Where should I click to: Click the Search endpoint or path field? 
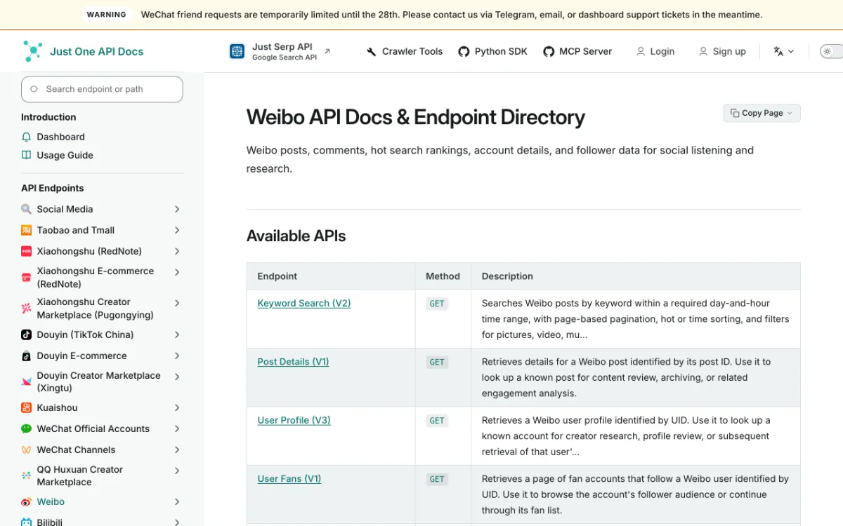[x=102, y=89]
